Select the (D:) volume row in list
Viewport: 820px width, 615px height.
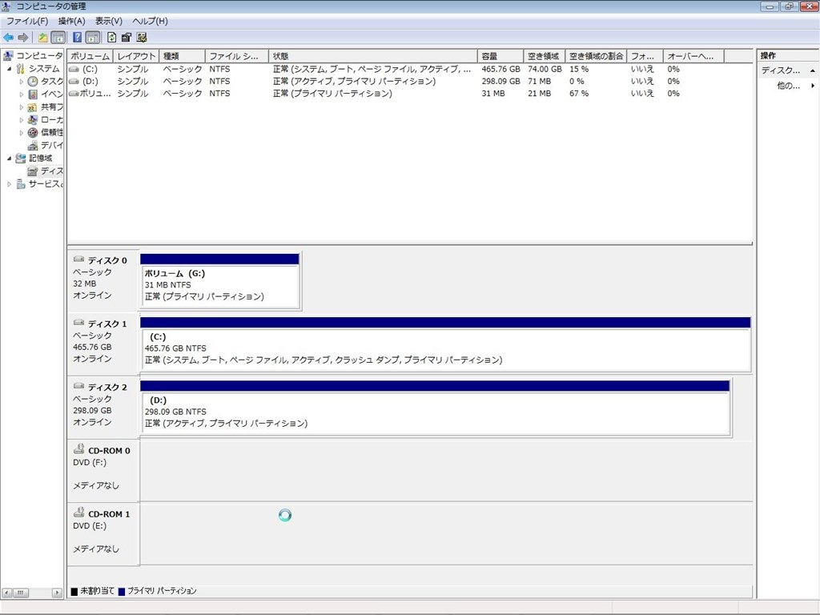(x=409, y=81)
